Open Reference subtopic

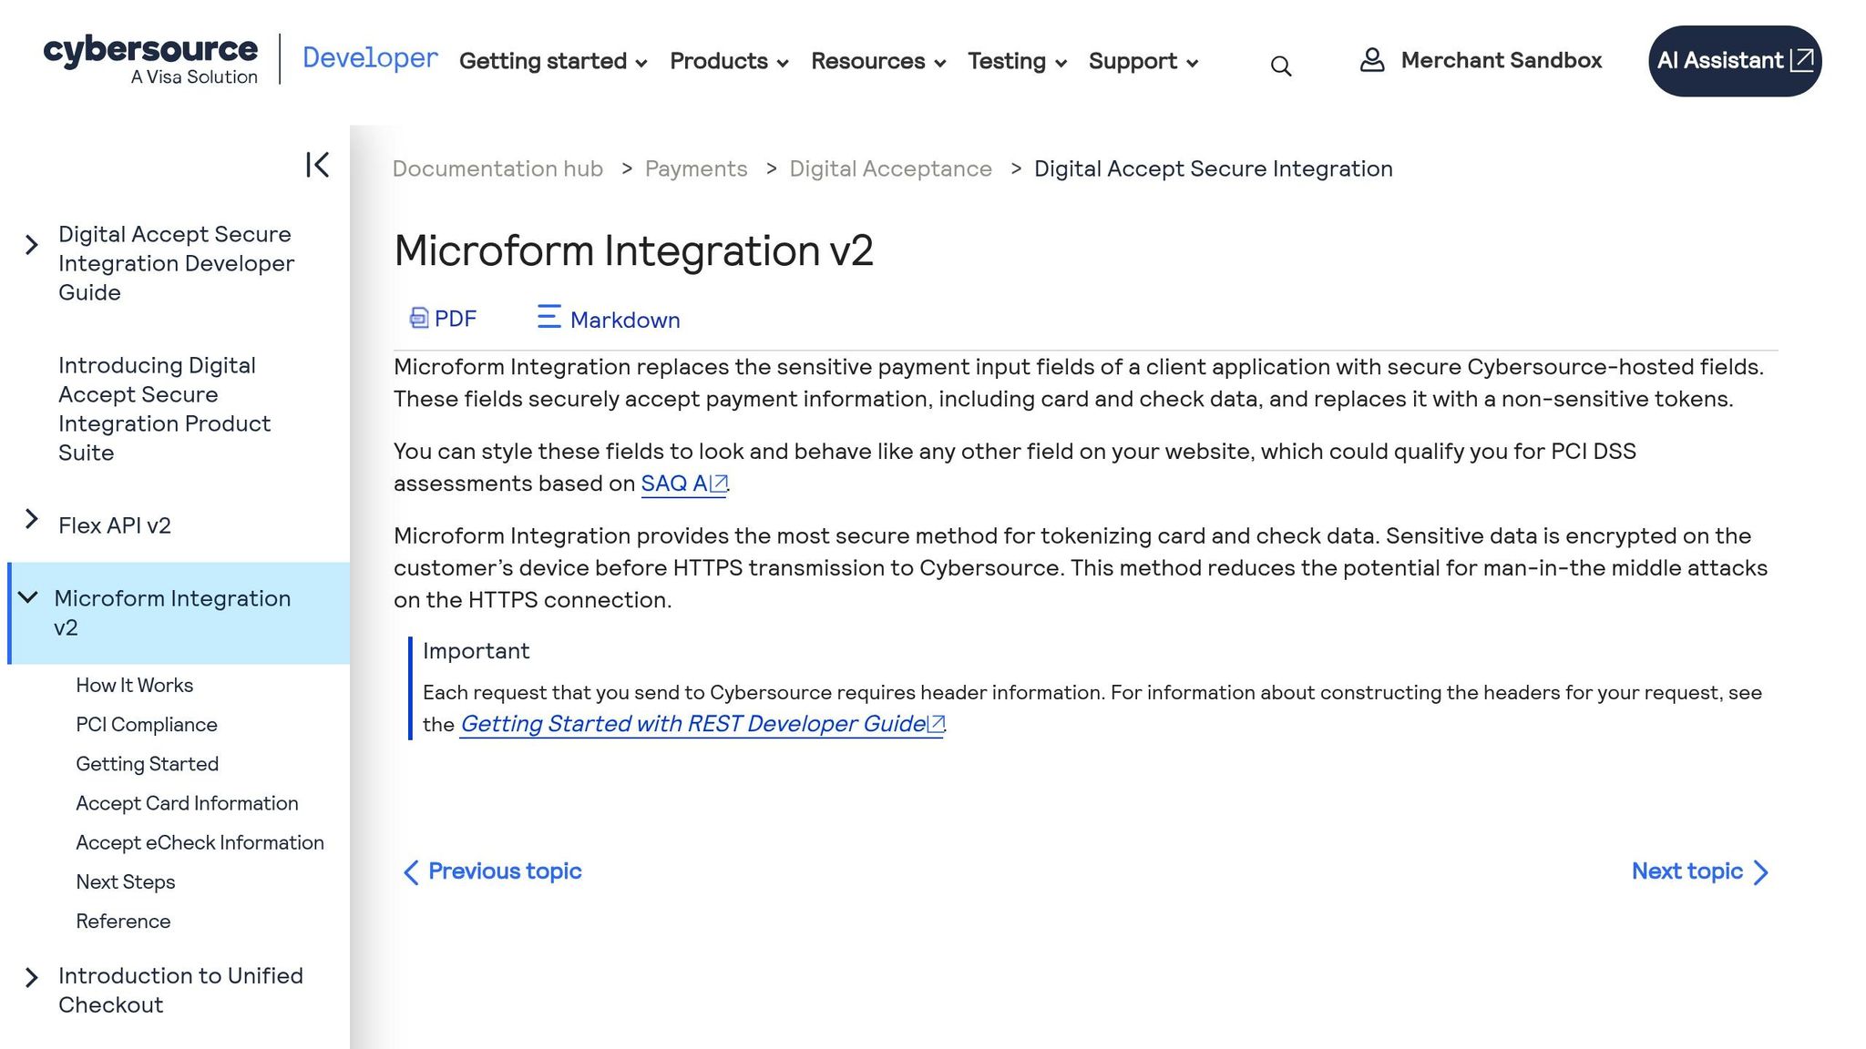(x=123, y=921)
